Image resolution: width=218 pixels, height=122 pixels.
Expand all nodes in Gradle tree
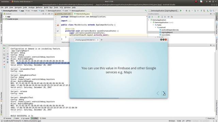pyautogui.click(x=162, y=17)
